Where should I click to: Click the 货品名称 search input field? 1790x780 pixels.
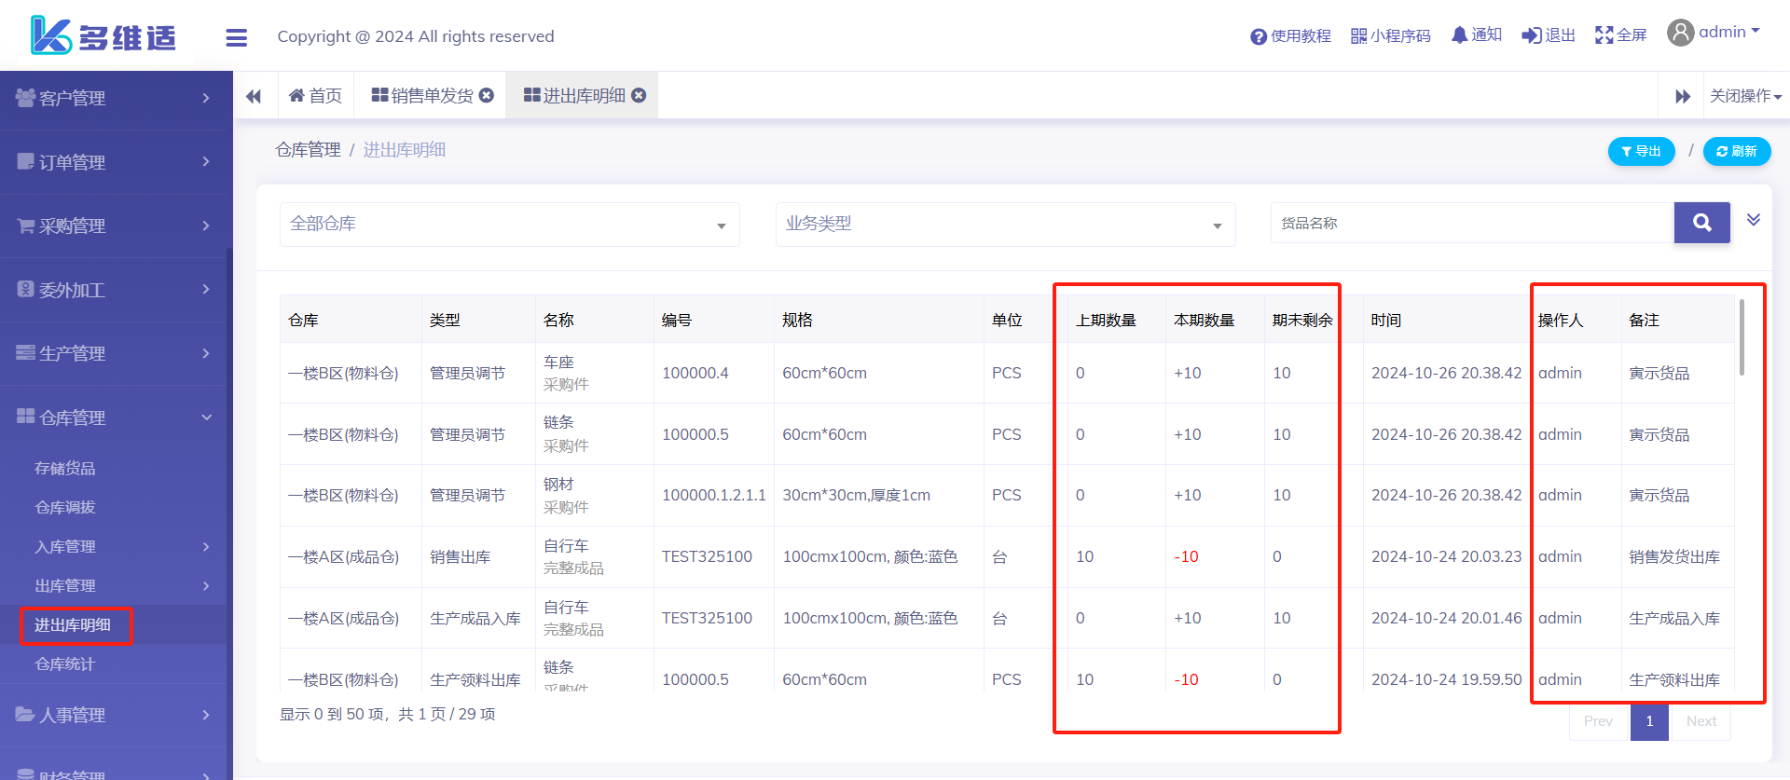tap(1471, 224)
